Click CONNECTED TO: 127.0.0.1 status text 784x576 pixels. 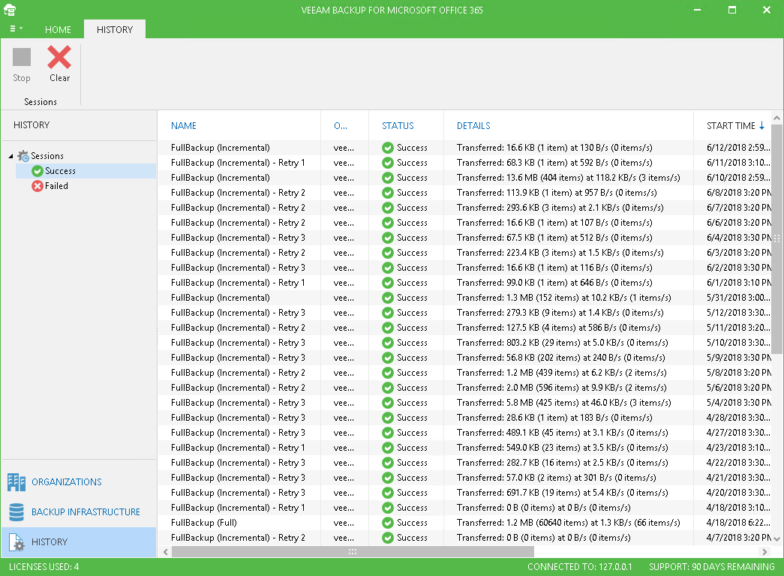coord(579,566)
